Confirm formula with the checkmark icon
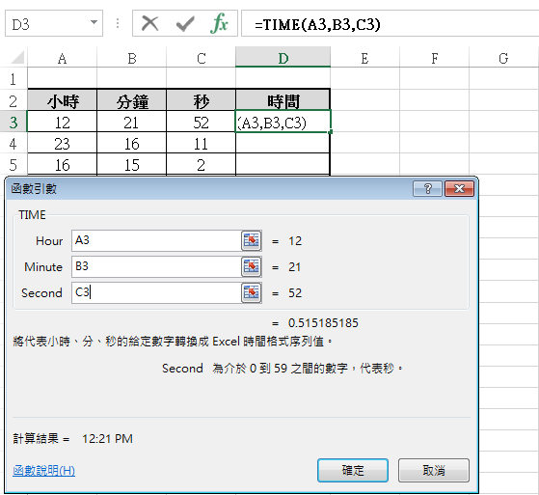This screenshot has height=495, width=539. (185, 24)
